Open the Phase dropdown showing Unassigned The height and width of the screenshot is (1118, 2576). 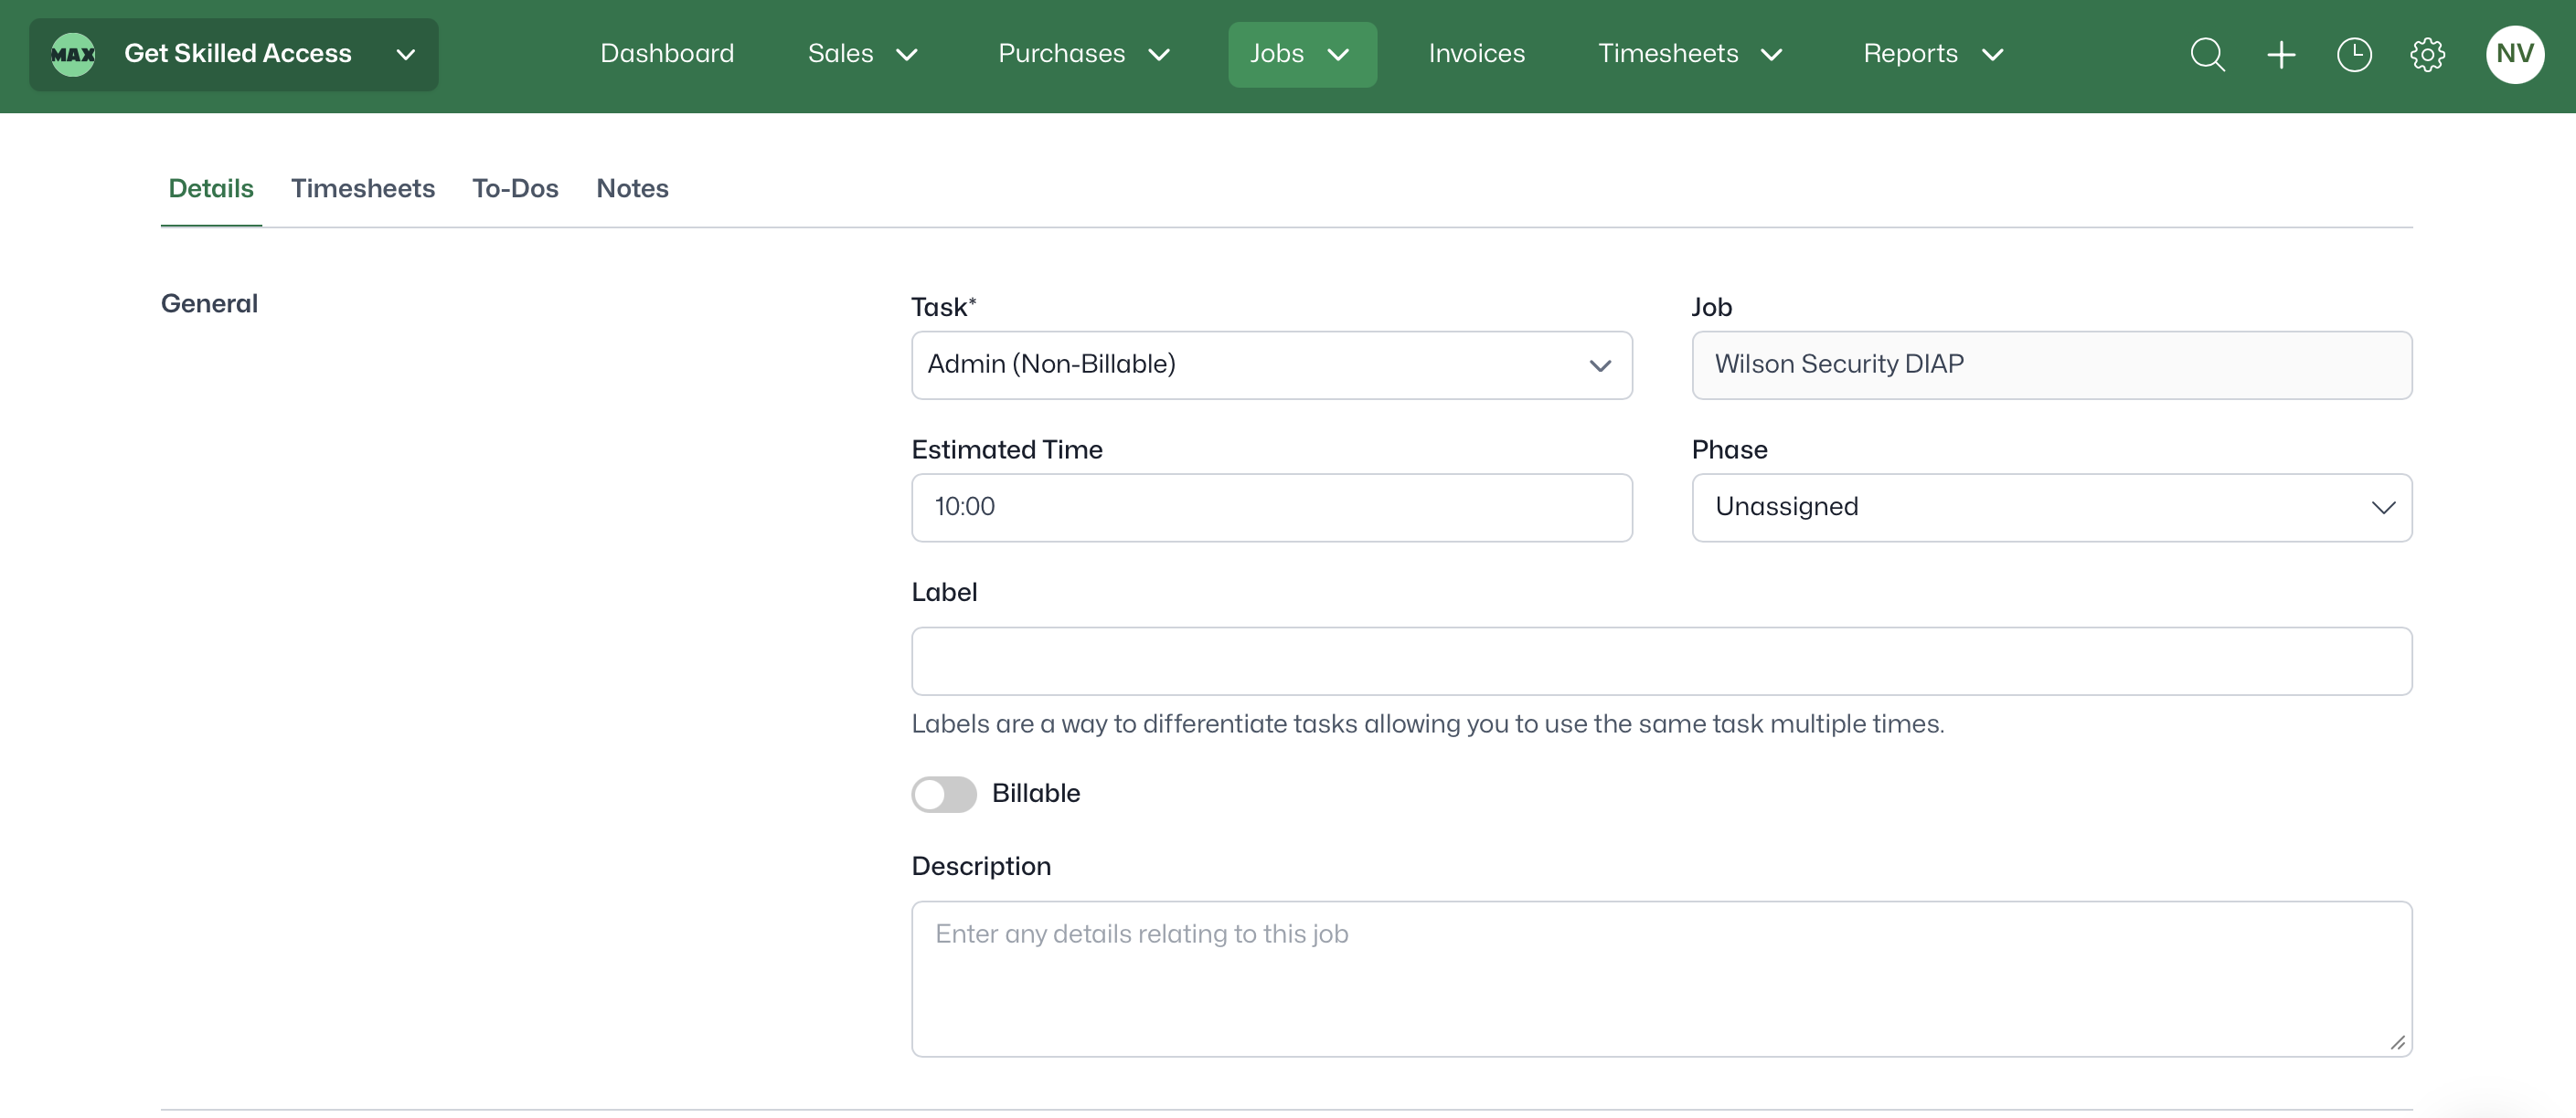click(x=2051, y=508)
